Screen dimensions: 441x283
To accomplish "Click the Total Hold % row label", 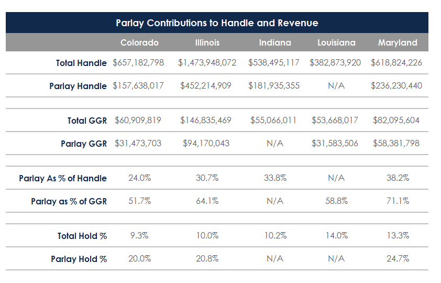I will (82, 236).
